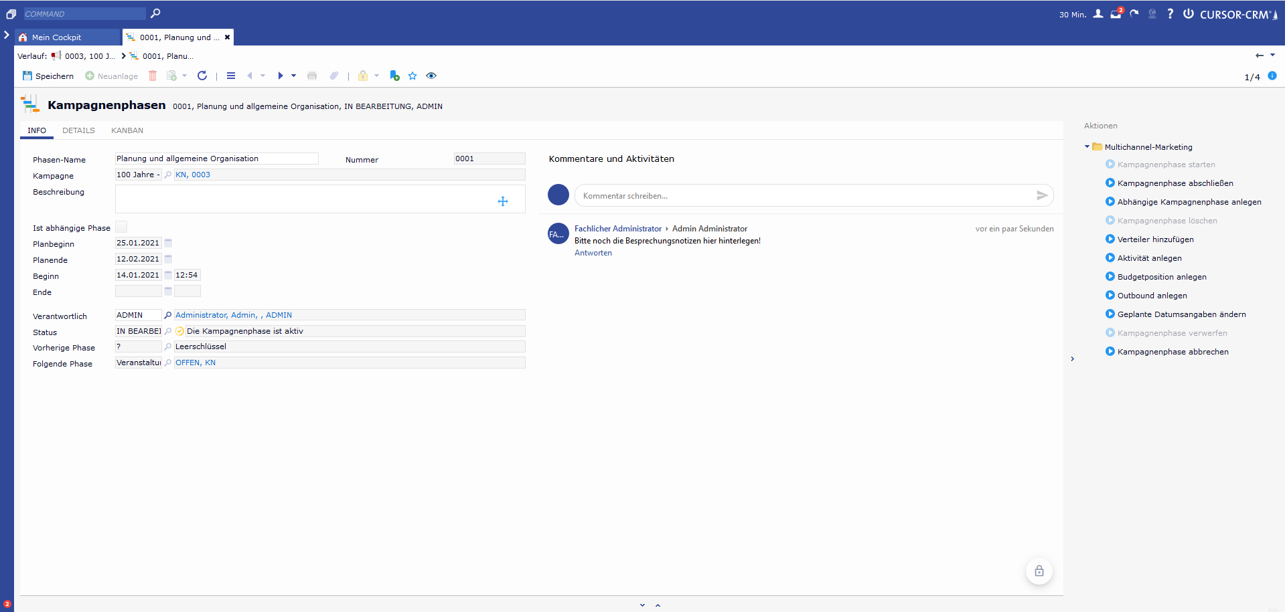Toggle the Ist abhängige Phase checkbox
The height and width of the screenshot is (612, 1285).
(121, 227)
